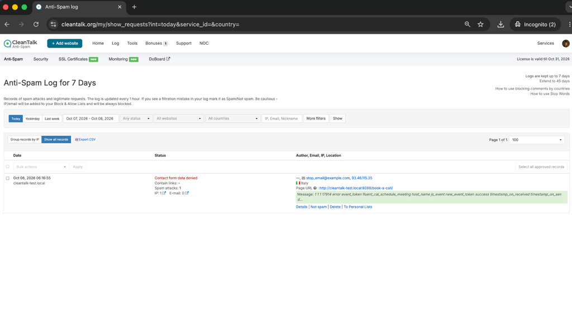Click the green message text box
Screen dimensions: 572x322
[x=432, y=197]
